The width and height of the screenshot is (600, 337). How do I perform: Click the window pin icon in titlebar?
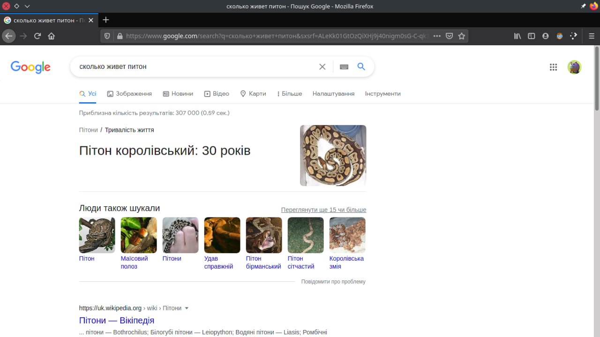point(583,6)
